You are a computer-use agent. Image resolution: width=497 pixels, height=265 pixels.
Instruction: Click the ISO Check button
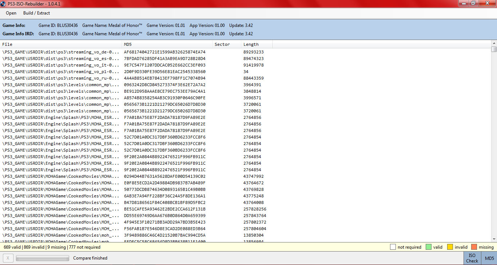[x=472, y=258]
